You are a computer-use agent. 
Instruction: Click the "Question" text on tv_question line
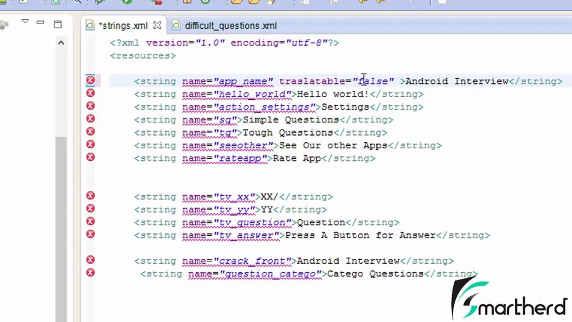[321, 223]
